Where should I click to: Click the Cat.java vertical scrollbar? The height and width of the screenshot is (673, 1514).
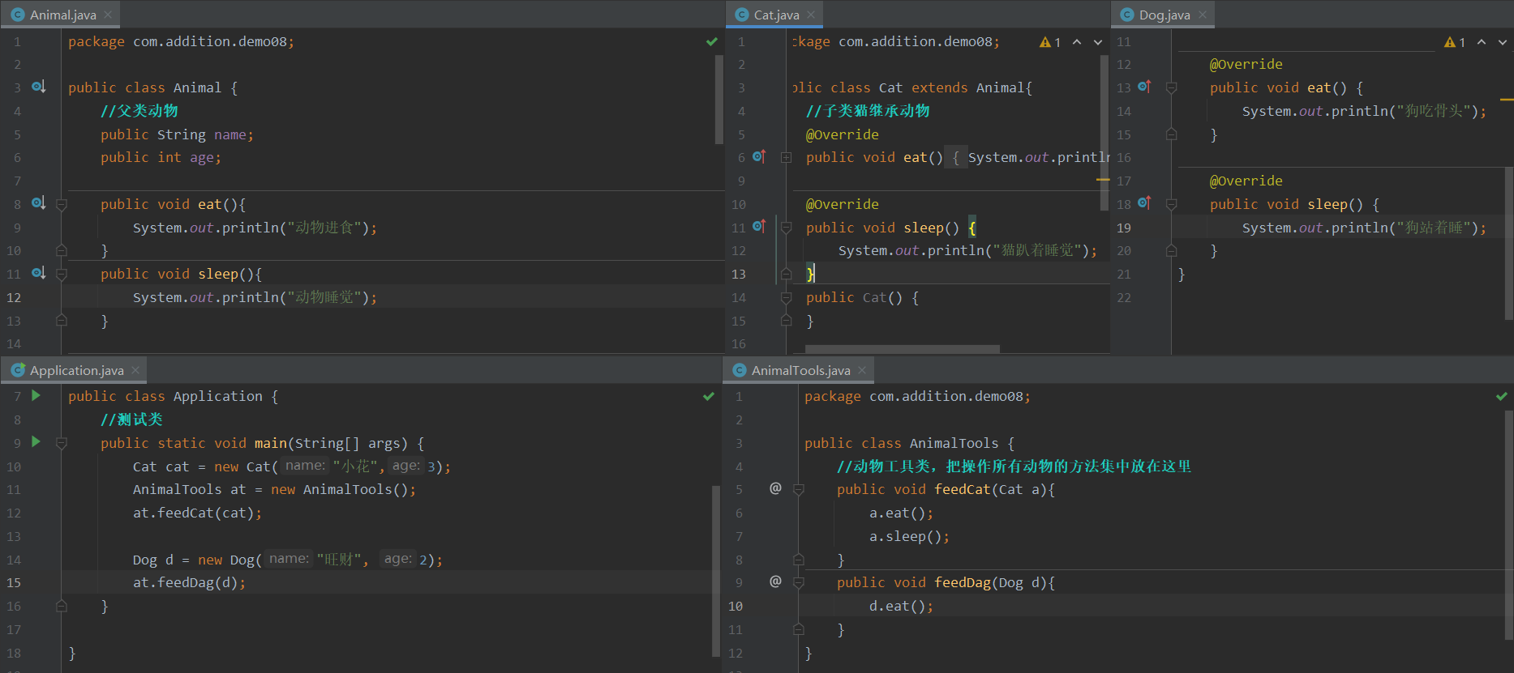[1104, 133]
